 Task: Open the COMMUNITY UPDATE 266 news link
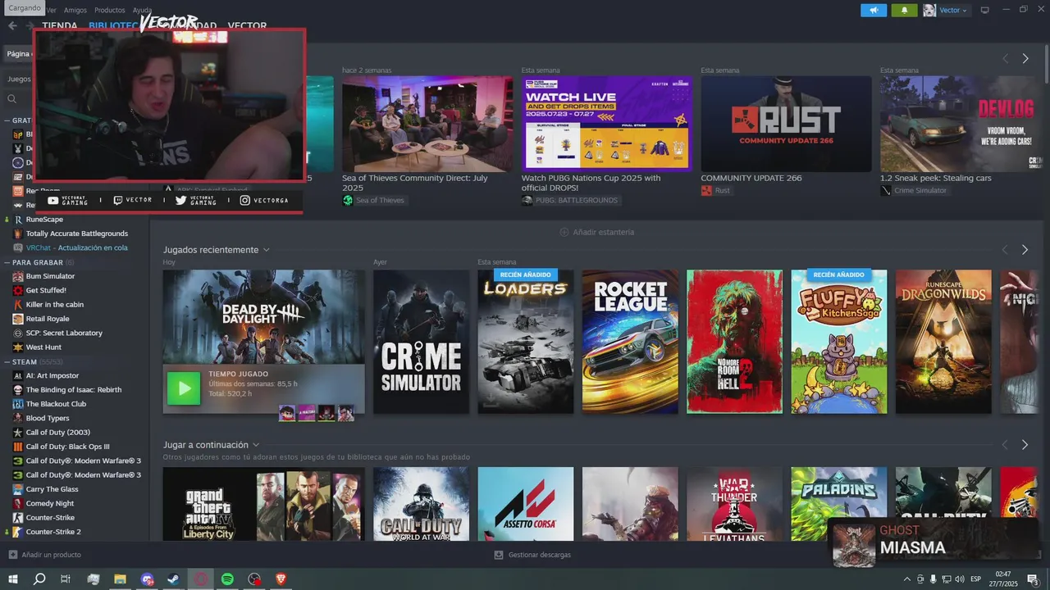751,178
